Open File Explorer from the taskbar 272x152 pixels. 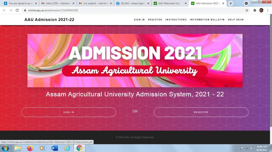(x=18, y=148)
